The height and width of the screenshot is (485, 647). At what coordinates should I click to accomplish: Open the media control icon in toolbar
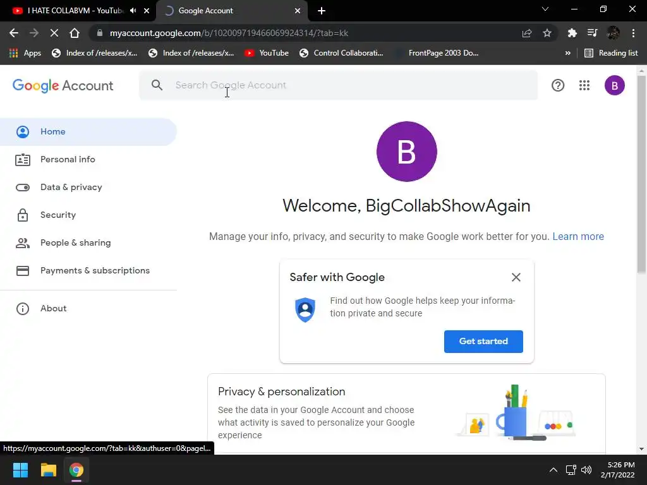[592, 33]
